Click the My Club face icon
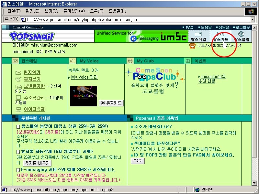259x194 pixels. click(130, 61)
